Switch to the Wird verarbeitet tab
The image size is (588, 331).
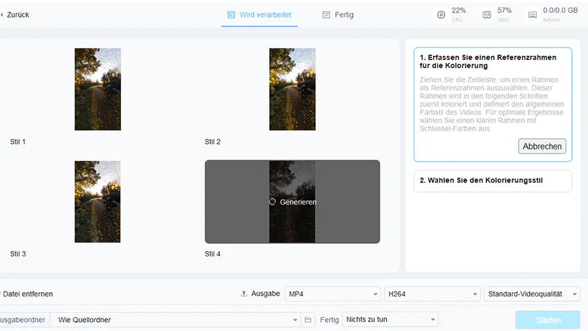[259, 15]
